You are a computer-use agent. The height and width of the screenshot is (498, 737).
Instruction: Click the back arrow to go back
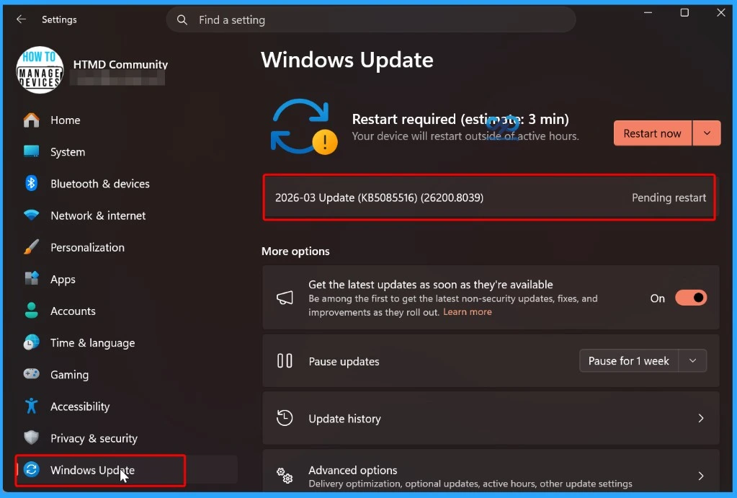click(21, 19)
